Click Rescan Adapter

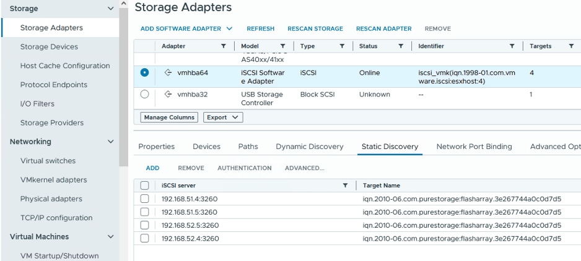(x=384, y=28)
